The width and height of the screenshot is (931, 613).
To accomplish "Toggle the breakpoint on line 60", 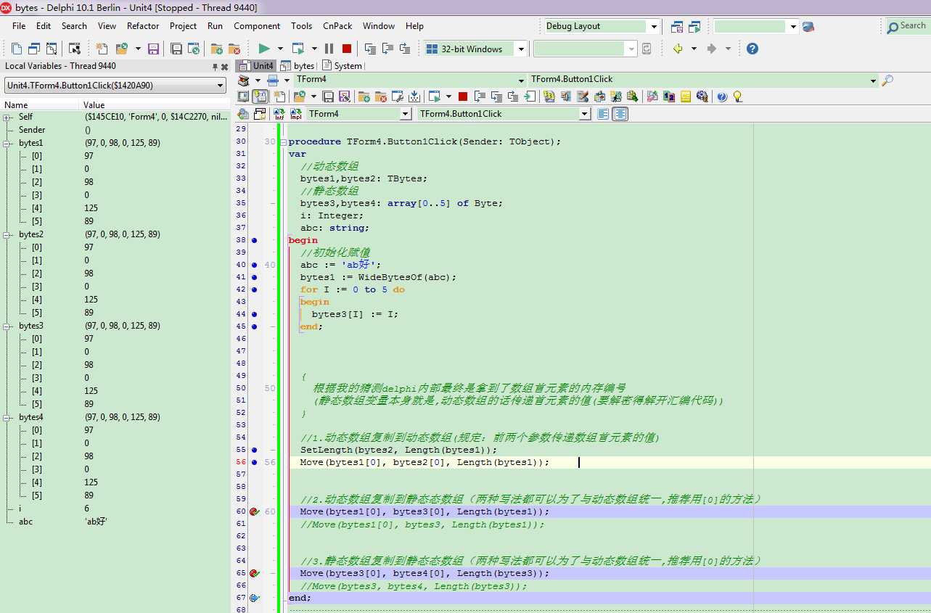I will (254, 511).
